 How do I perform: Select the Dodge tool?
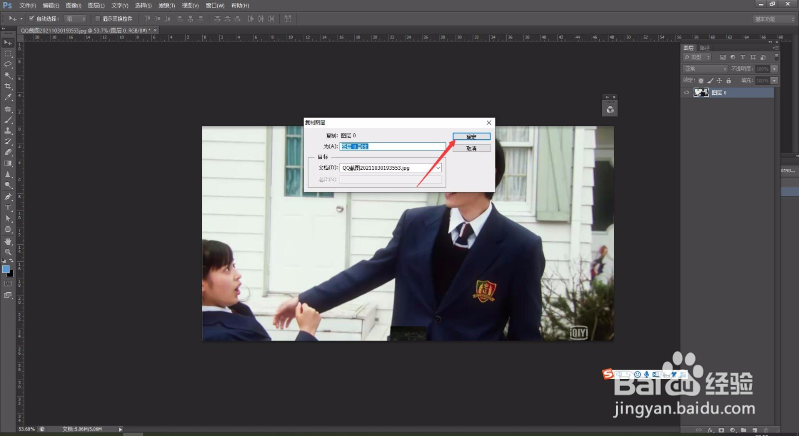(8, 185)
